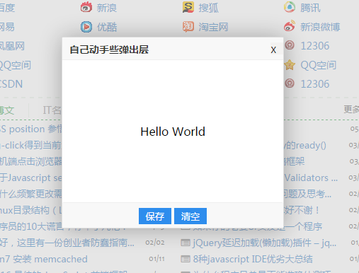Open the article containing 序员的10大谎言

pyautogui.click(x=31, y=226)
